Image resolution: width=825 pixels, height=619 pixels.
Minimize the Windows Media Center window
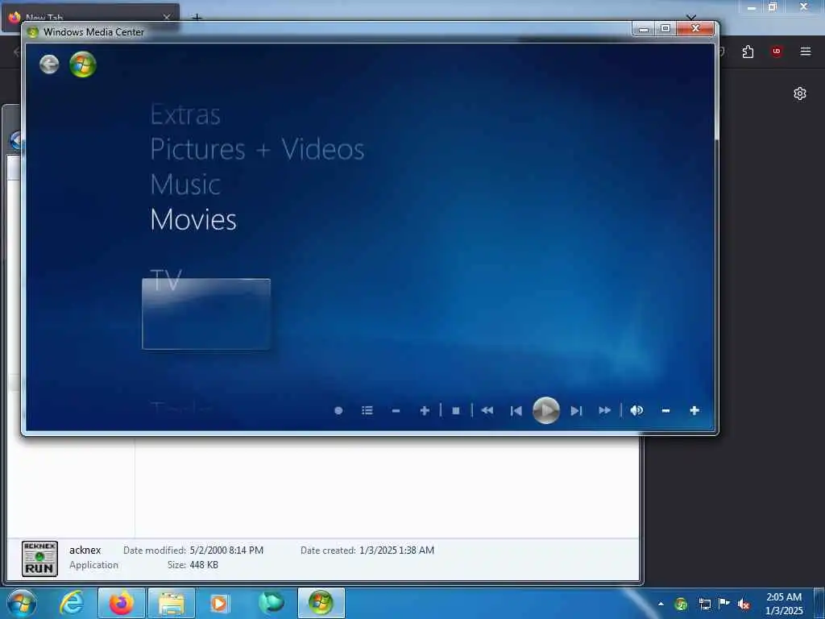tap(644, 29)
